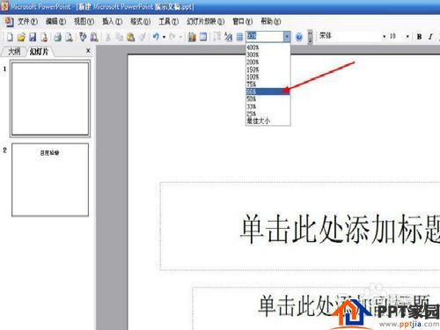440x330 pixels.
Task: Click the zoom percentage input field
Action: 264,37
